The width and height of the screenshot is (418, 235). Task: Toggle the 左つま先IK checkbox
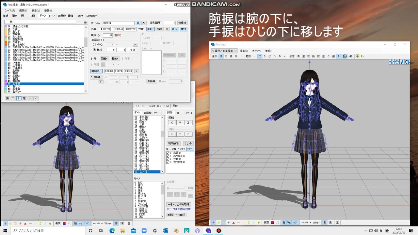coord(168,162)
